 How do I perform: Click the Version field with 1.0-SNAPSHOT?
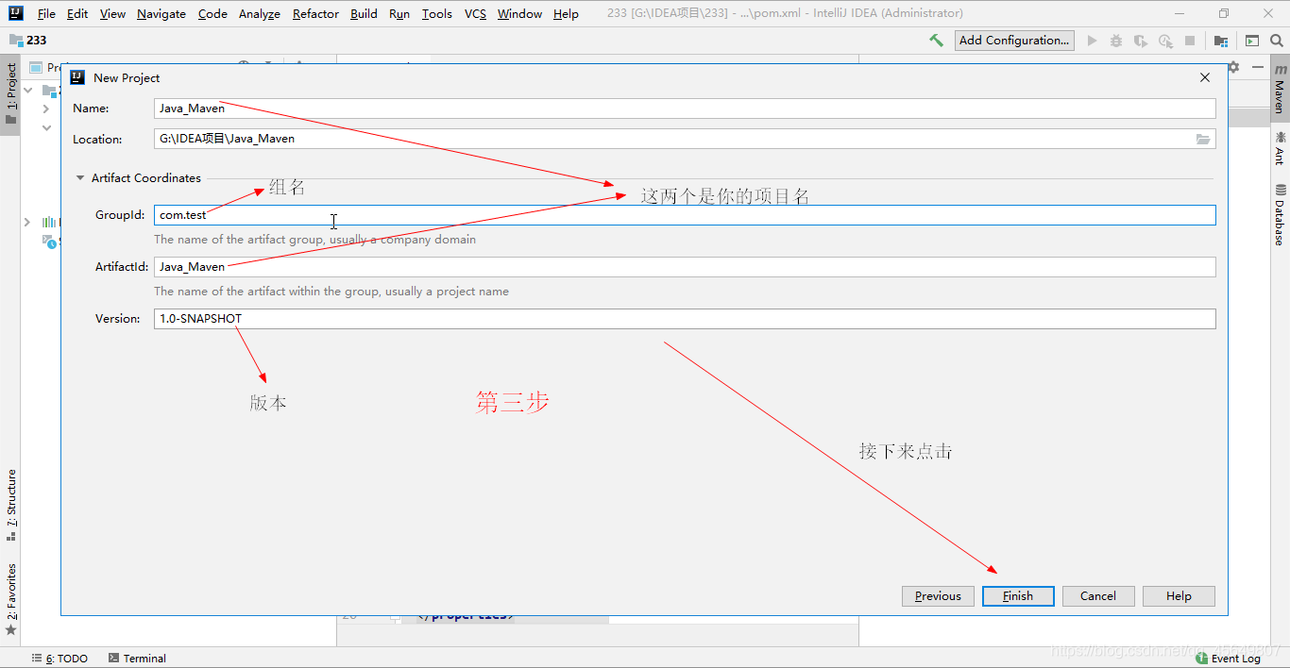point(685,319)
